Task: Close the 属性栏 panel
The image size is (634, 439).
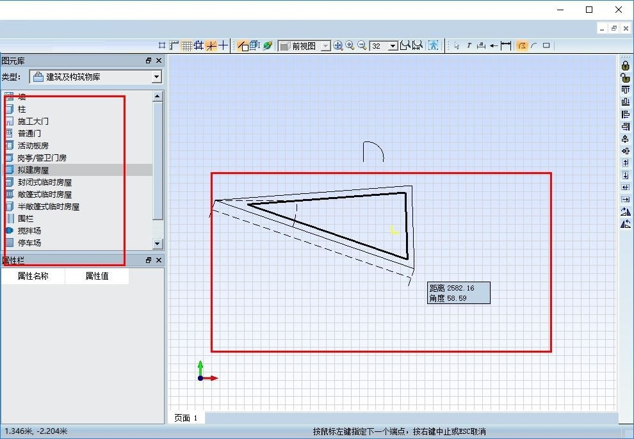Action: click(159, 260)
